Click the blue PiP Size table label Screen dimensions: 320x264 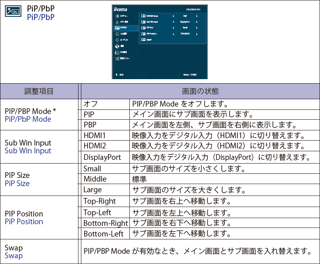[x=17, y=183]
